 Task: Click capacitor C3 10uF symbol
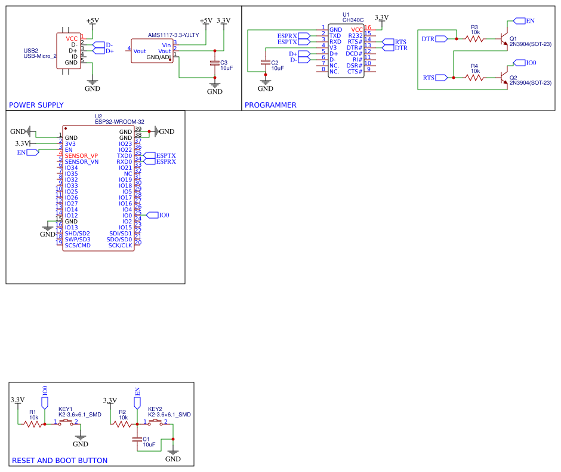(215, 63)
